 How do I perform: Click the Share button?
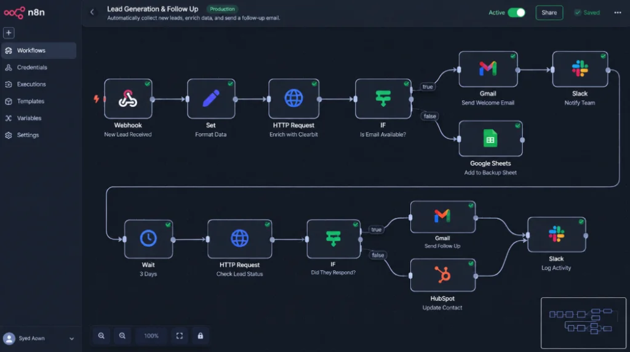tap(549, 13)
